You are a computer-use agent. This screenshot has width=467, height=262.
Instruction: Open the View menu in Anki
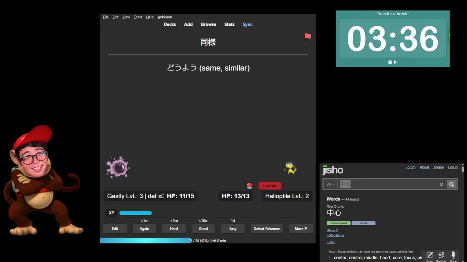point(126,17)
